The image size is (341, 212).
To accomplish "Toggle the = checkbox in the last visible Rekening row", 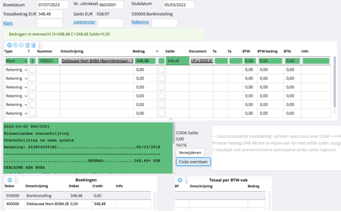I will (161, 113).
